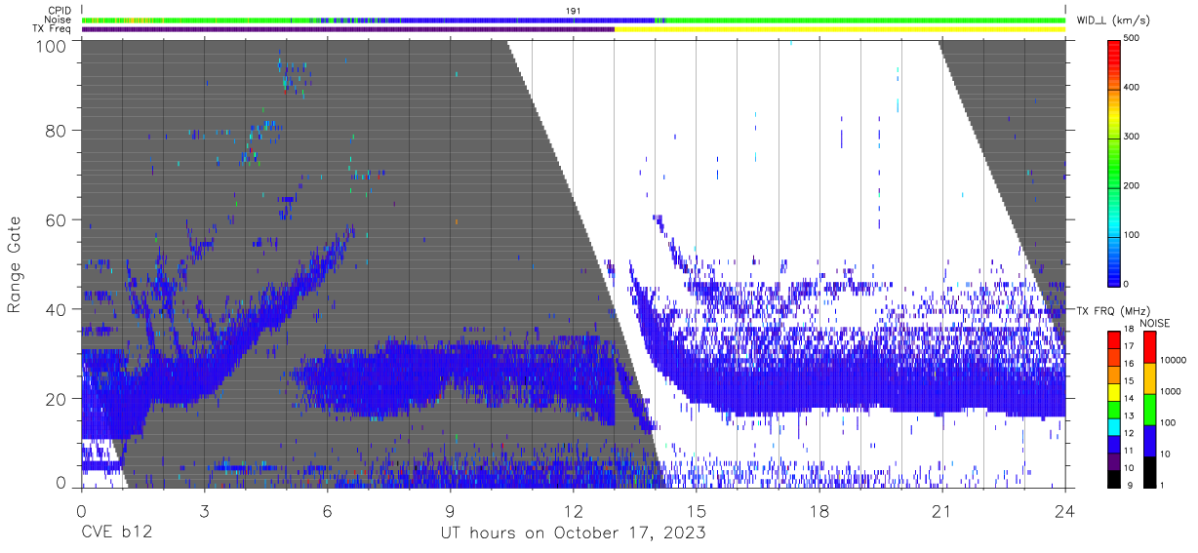Click the 100 tick on Range Gate axis
Image resolution: width=1198 pixels, height=553 pixels.
[51, 46]
